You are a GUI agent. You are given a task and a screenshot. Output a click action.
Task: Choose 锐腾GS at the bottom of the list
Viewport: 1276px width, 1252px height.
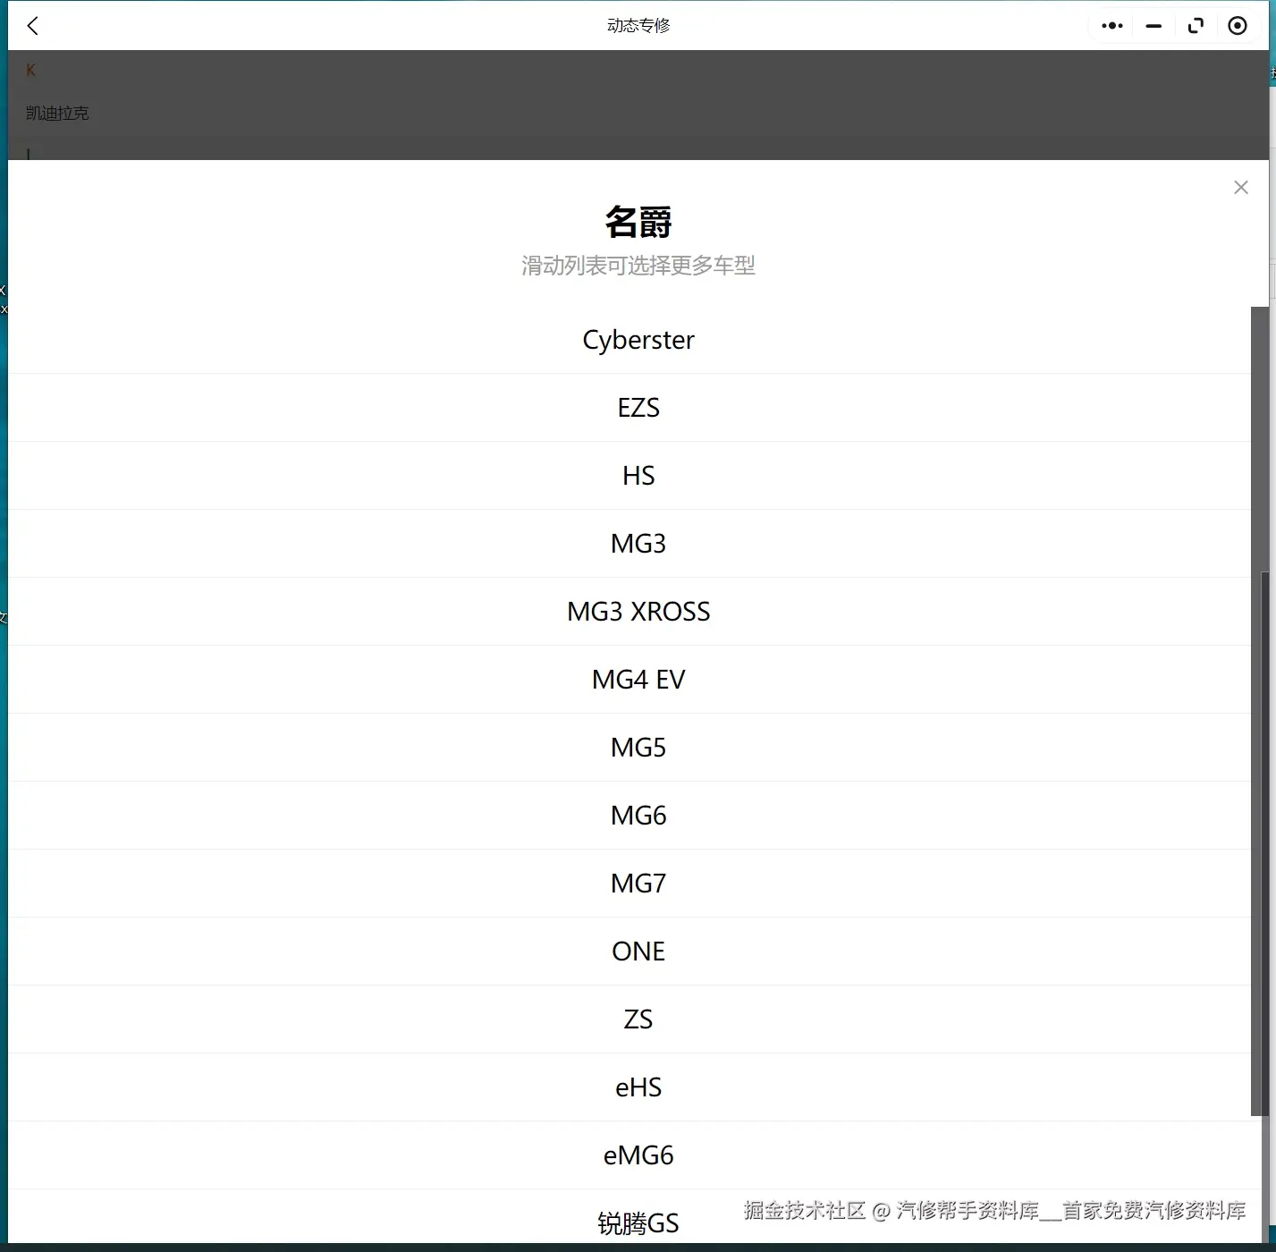pos(638,1223)
